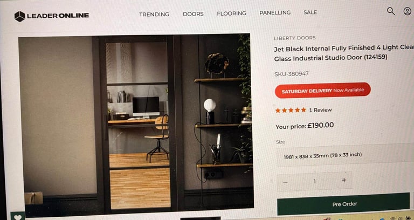Viewport: 414px width, 220px height.
Task: Click the main black door product image
Action: pos(136,124)
